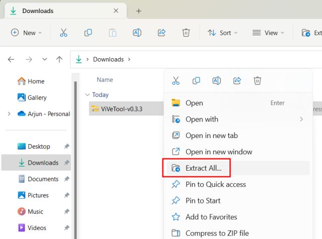Click the Rename icon in the toolbar
The width and height of the screenshot is (322, 239).
[137, 33]
